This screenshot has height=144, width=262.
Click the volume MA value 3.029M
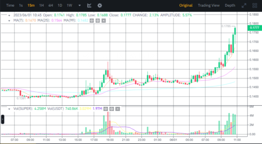coord(85,109)
